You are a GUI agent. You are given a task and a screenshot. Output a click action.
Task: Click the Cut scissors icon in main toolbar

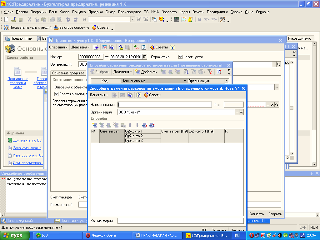[29, 20]
